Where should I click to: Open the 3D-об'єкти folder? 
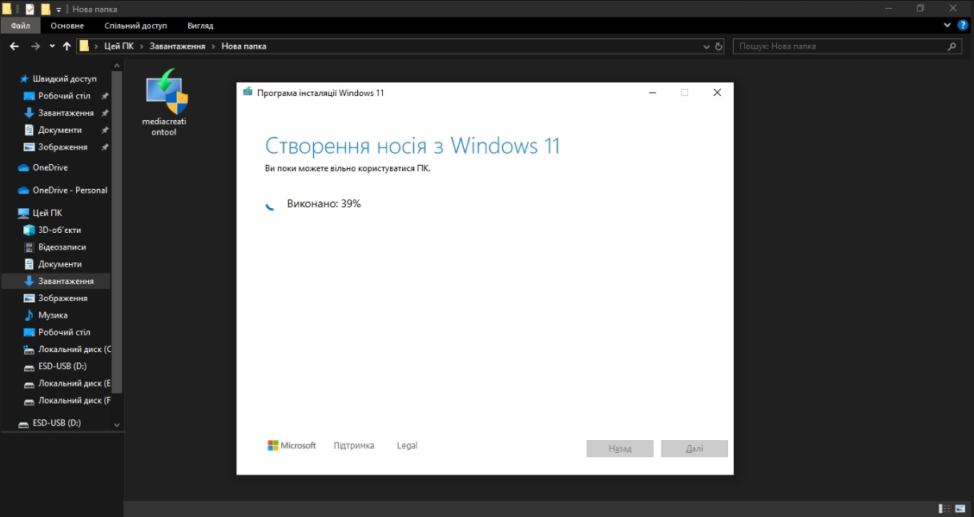click(x=59, y=230)
